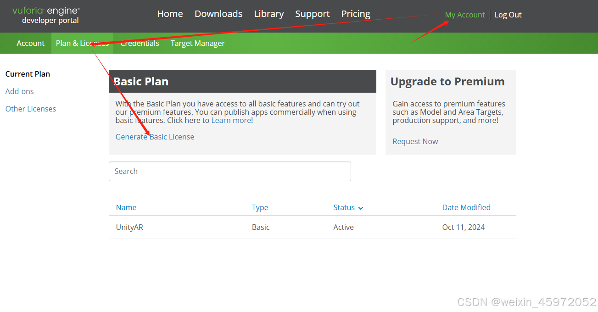Go to the Downloads section
The height and width of the screenshot is (312, 598).
[x=218, y=14]
